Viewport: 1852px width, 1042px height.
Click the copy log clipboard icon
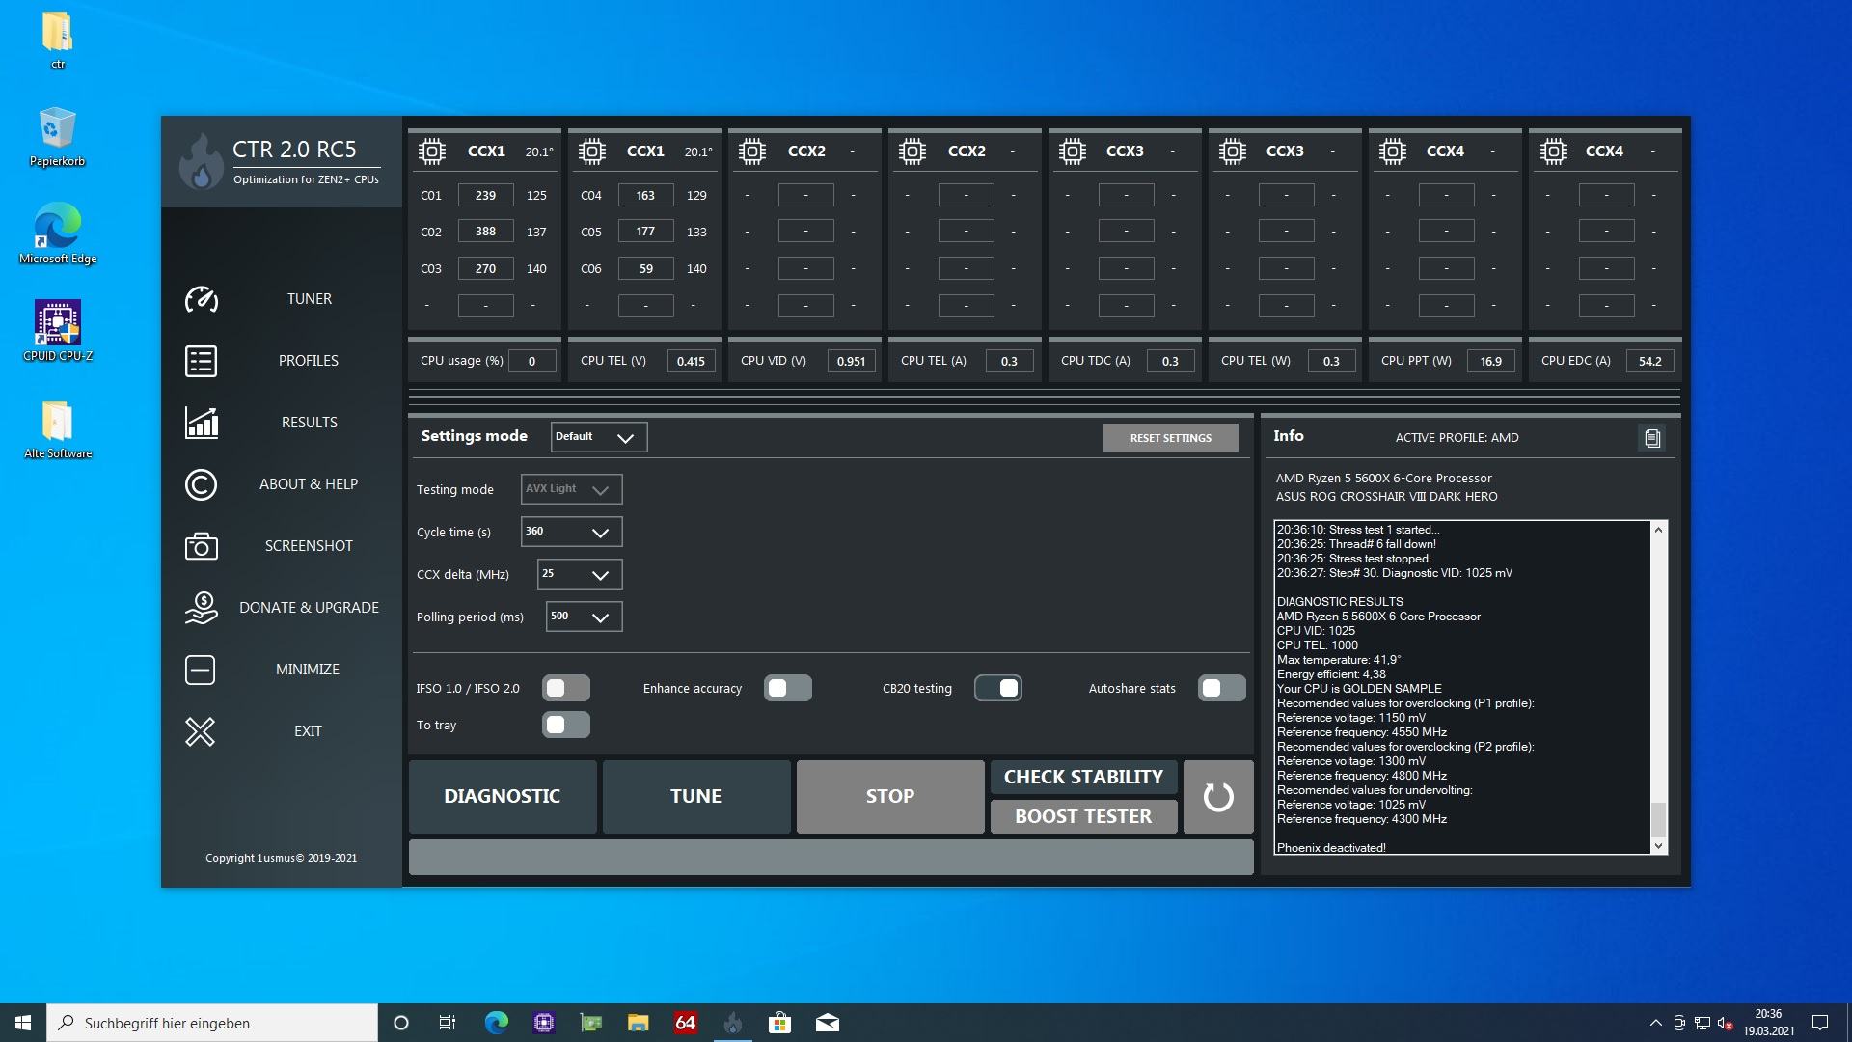[1651, 438]
